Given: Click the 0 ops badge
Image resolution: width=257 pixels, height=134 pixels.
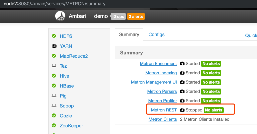Looking at the screenshot, I should (119, 17).
